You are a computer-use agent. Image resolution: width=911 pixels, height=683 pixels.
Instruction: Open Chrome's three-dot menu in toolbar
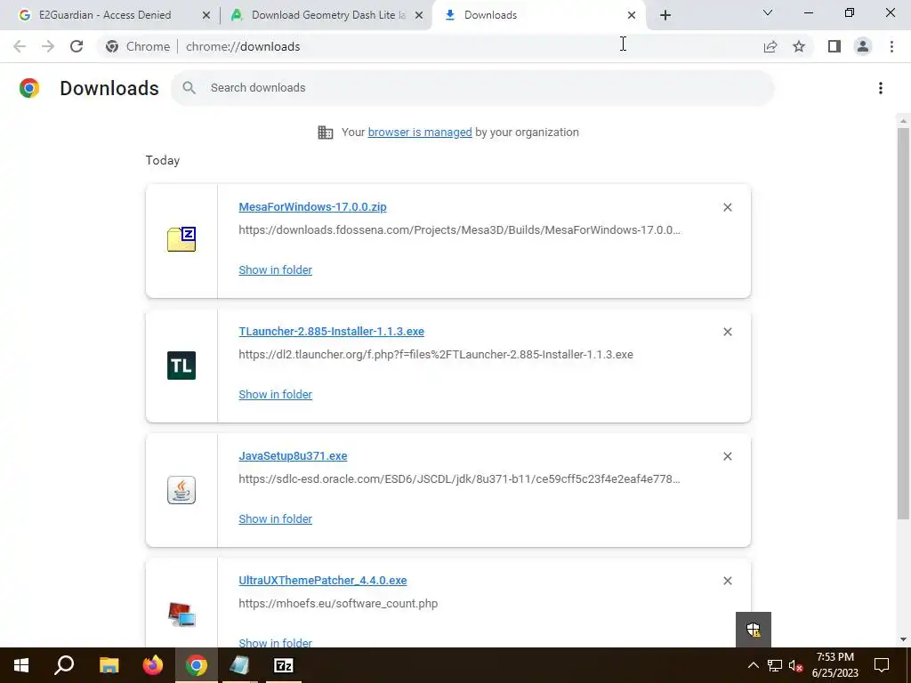point(891,46)
